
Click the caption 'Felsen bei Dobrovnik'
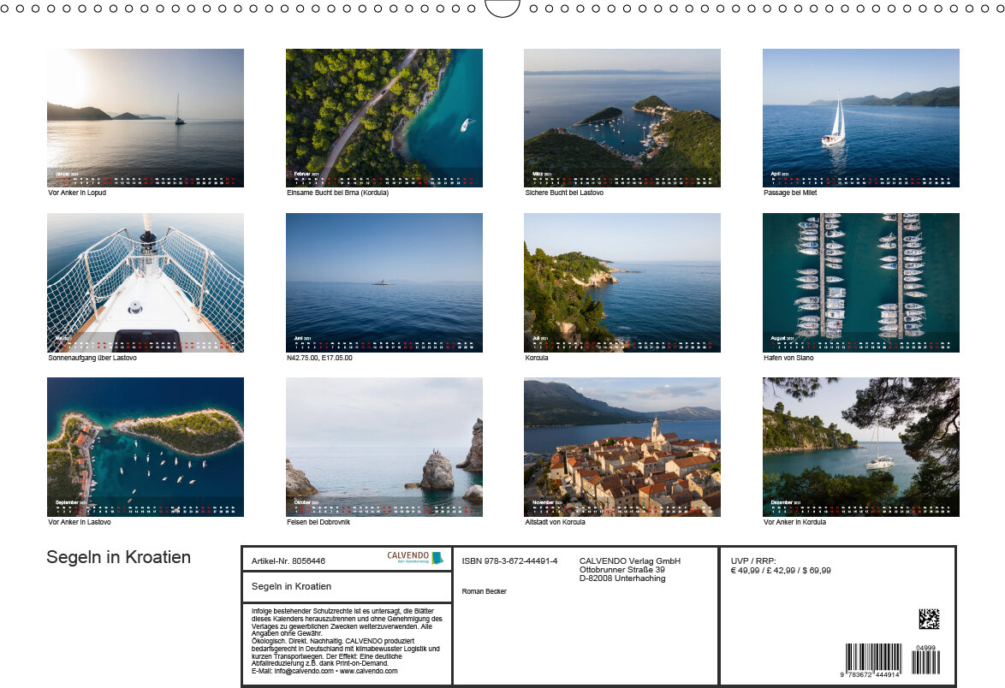coord(318,522)
